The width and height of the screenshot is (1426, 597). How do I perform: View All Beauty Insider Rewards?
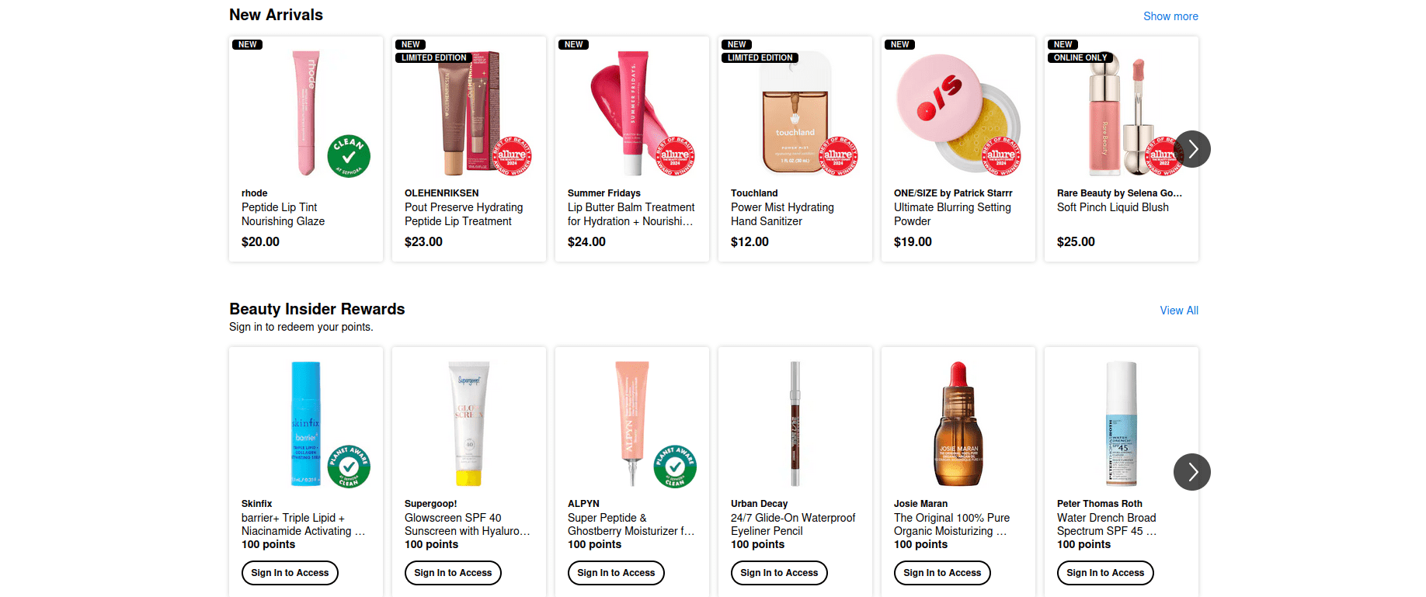(1178, 311)
